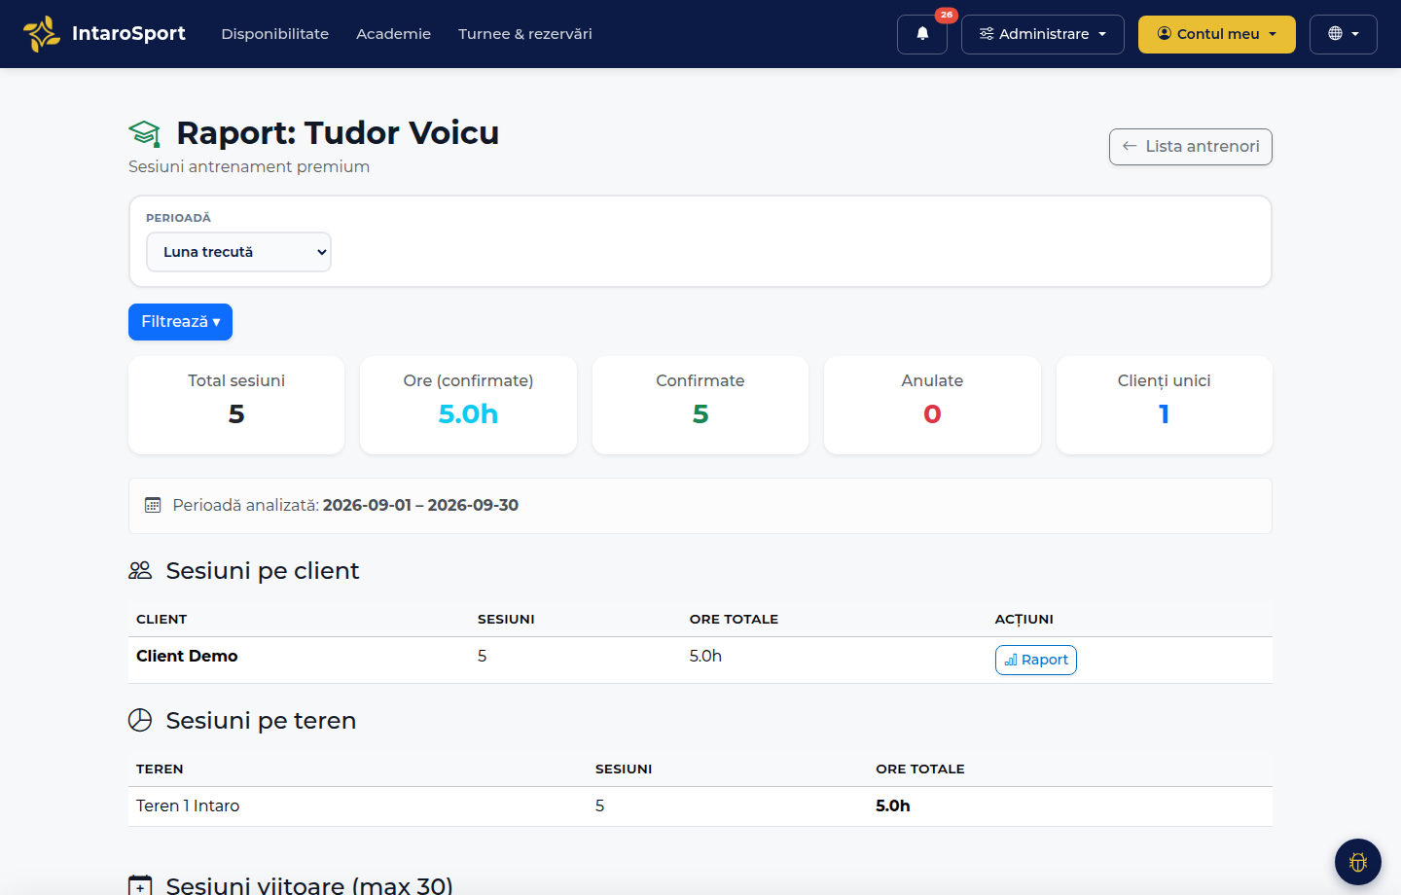Click the notification badge showing 26

click(x=947, y=15)
